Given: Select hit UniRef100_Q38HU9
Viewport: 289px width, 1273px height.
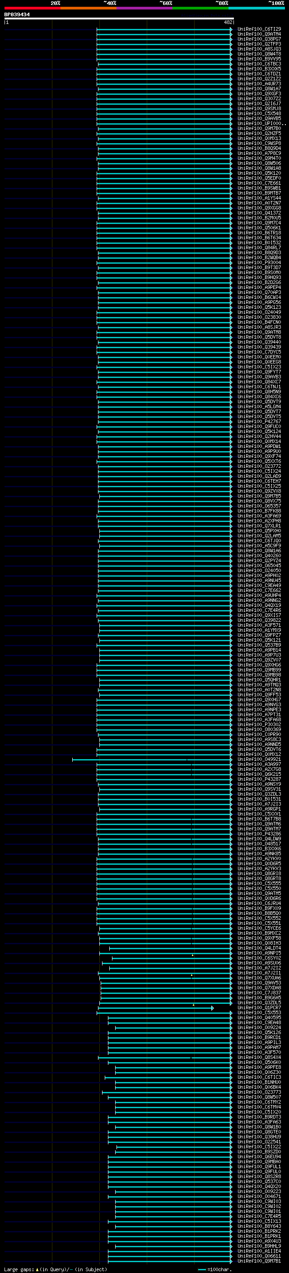Looking at the screenshot, I should [x=259, y=1137].
